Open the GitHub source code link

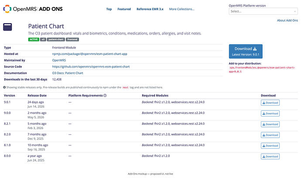pyautogui.click(x=91, y=67)
